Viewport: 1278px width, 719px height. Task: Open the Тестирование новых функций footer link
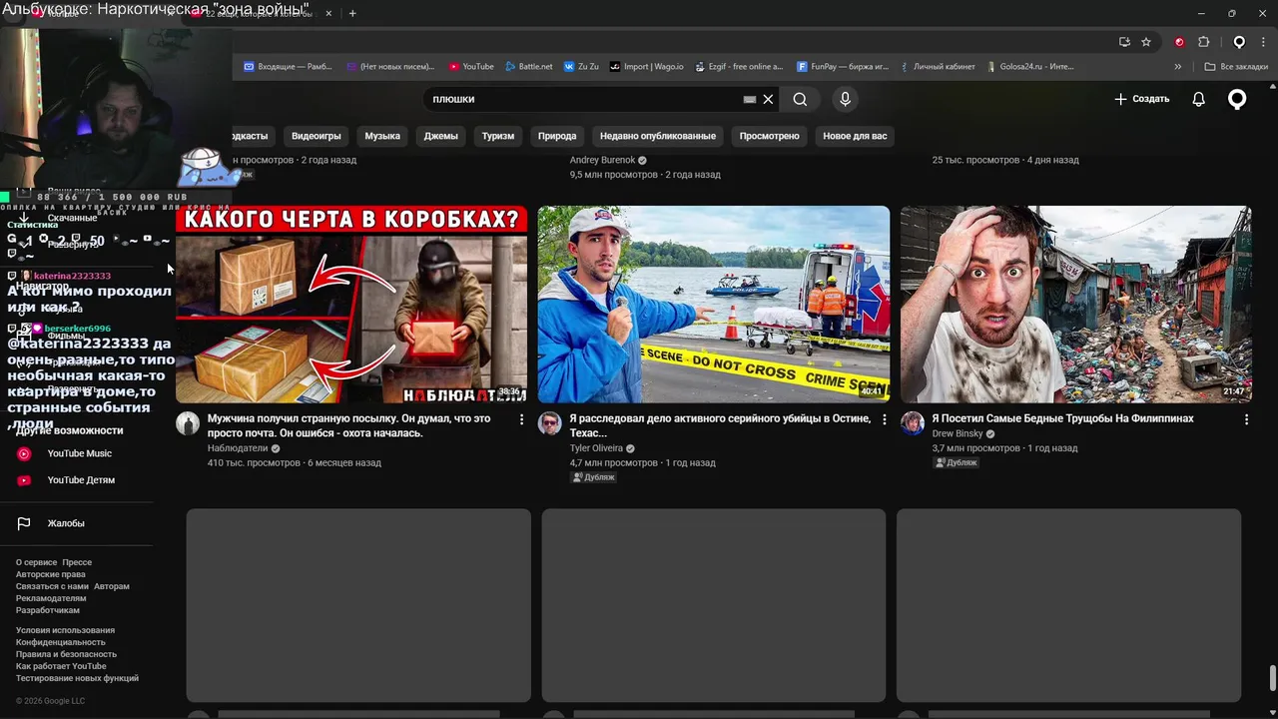77,678
